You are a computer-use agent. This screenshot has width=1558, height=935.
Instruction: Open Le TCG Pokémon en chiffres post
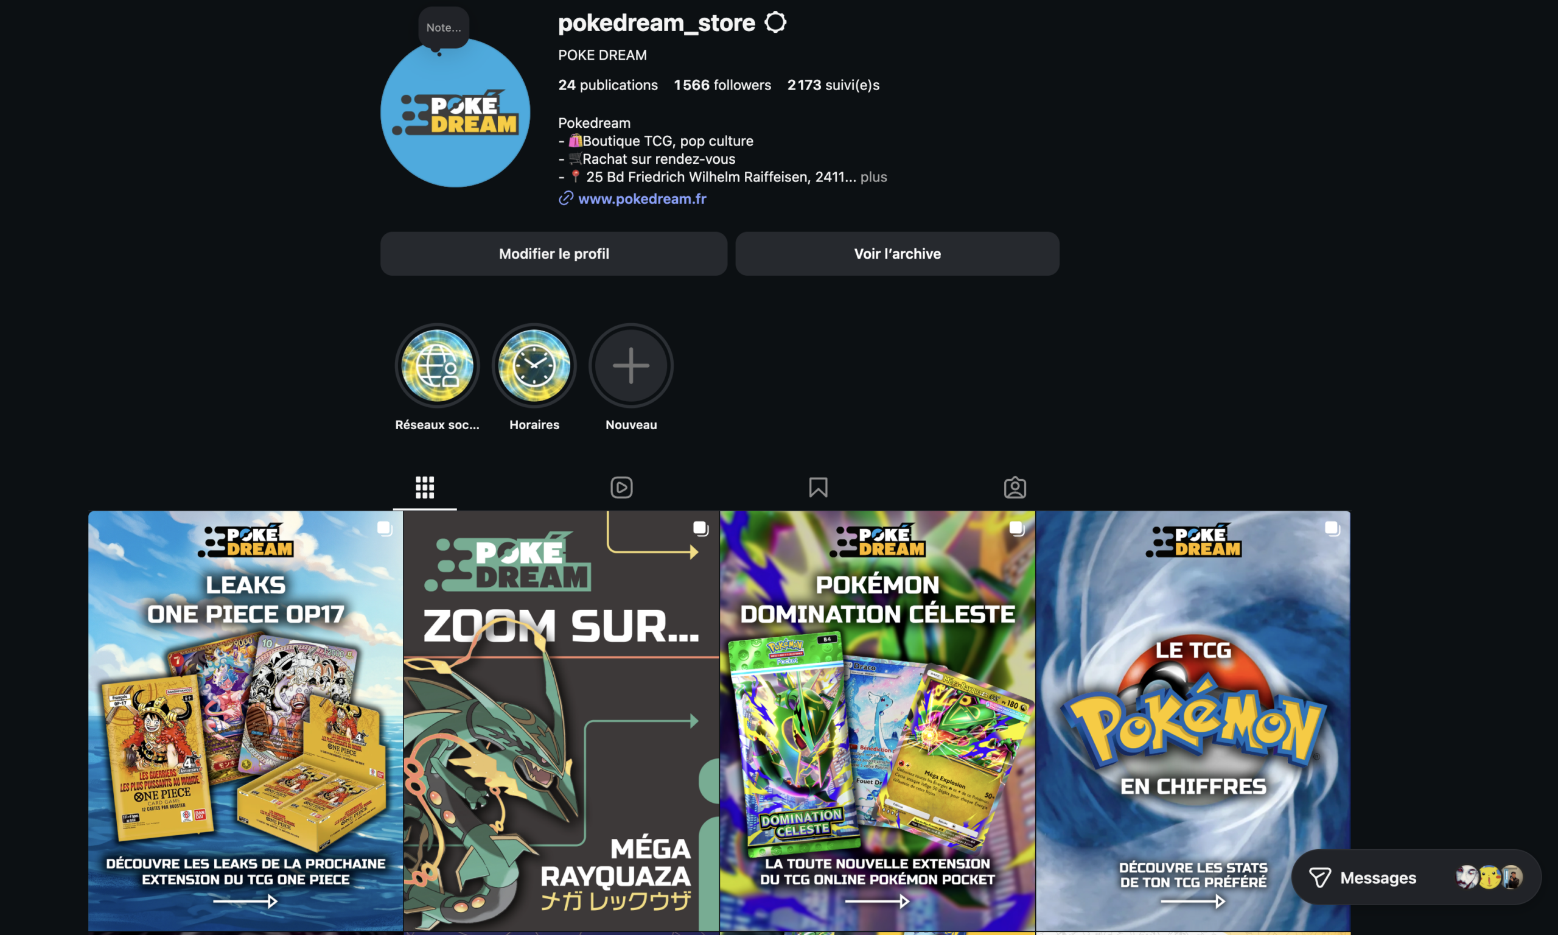(x=1193, y=721)
